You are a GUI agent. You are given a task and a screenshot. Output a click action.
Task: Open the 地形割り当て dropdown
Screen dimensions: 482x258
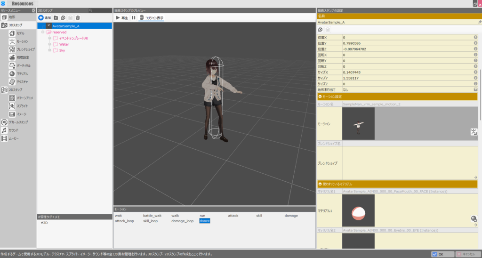(475, 89)
